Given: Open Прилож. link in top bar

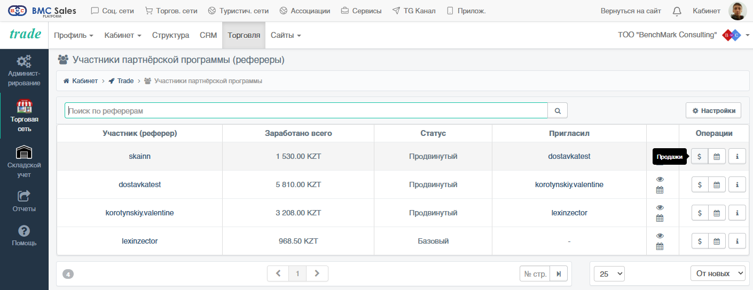Looking at the screenshot, I should pos(466,11).
